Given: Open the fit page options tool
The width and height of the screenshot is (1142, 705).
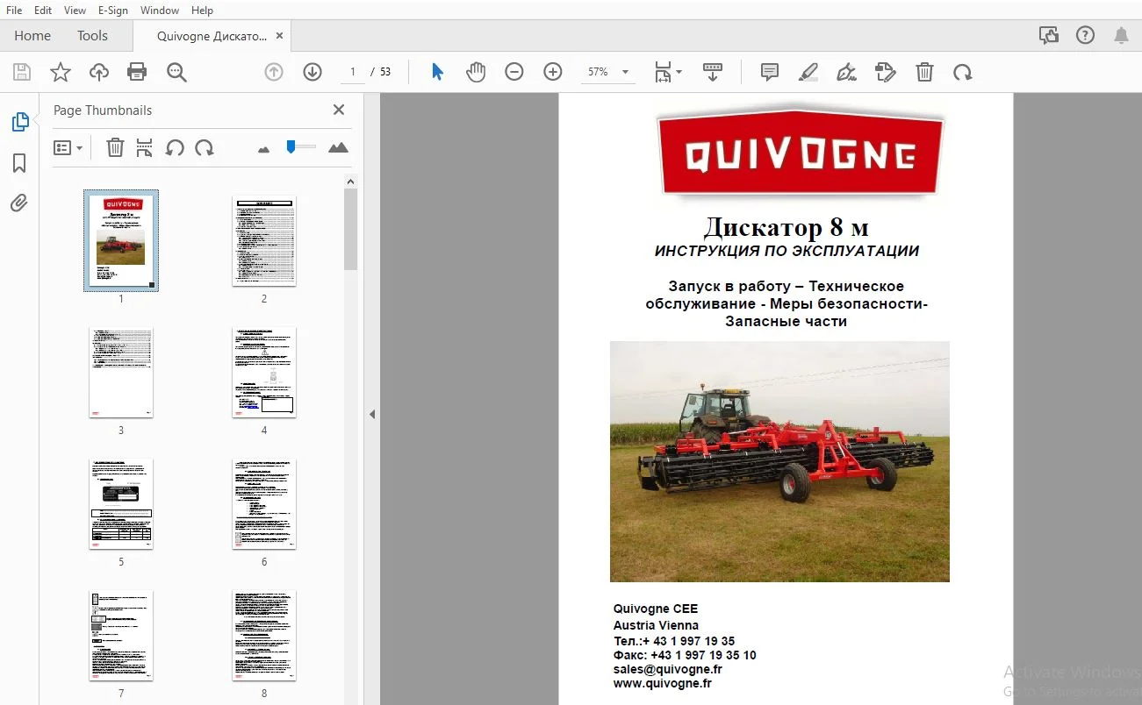Looking at the screenshot, I should pyautogui.click(x=668, y=72).
